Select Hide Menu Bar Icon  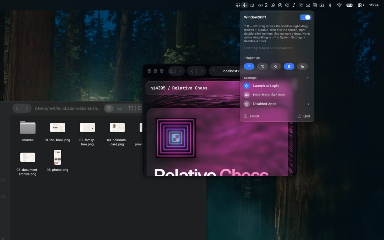(277, 95)
